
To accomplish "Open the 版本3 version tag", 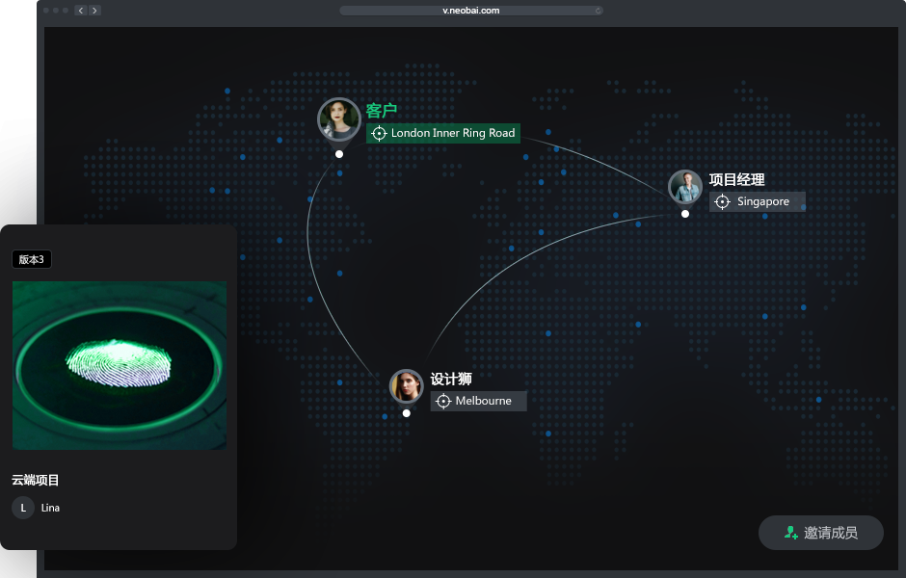I will click(32, 259).
